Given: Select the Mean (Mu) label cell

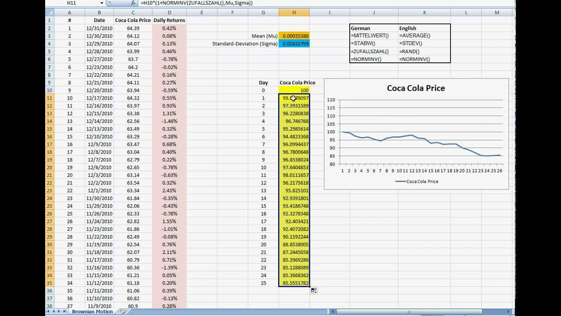Looking at the screenshot, I should (x=264, y=36).
